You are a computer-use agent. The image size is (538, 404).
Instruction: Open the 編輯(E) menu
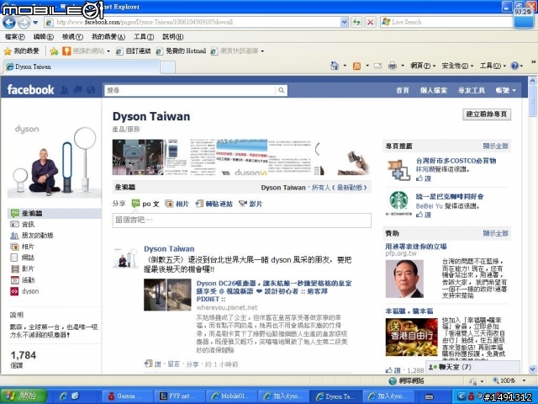point(44,36)
